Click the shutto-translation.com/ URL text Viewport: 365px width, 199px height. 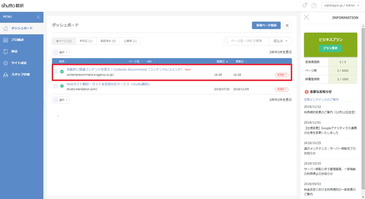[x=82, y=89]
